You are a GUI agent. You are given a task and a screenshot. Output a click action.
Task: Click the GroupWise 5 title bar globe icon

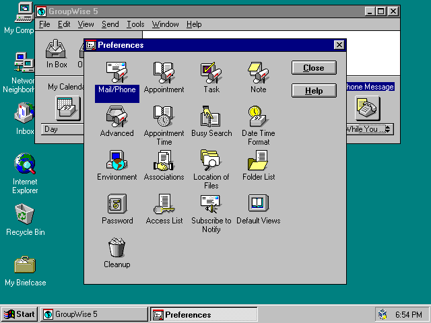(42, 11)
